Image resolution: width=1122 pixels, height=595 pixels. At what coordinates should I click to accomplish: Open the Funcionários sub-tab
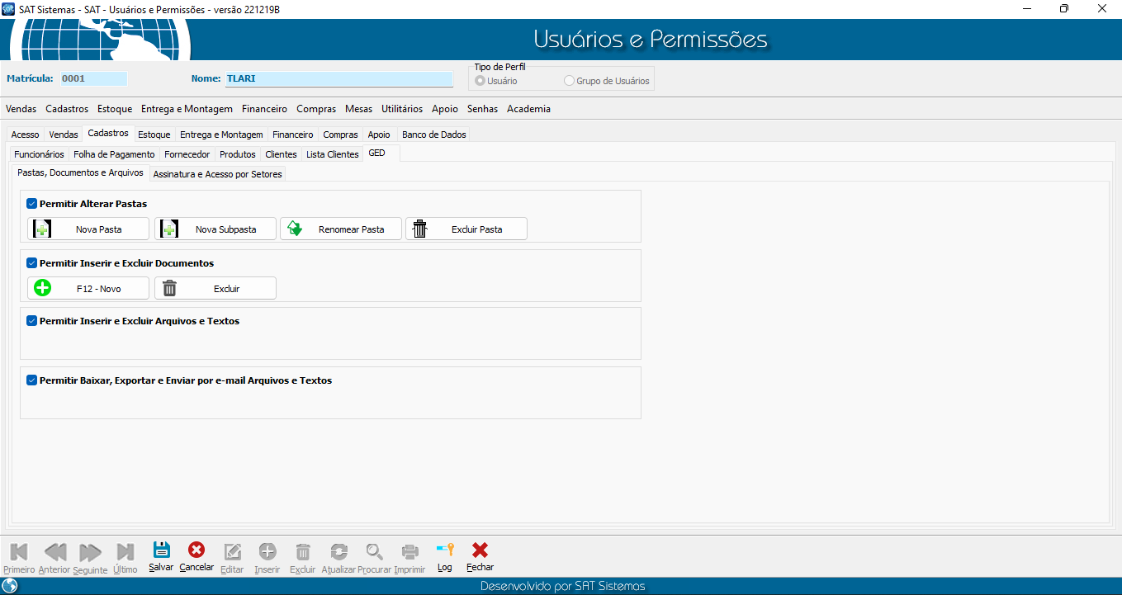(39, 154)
